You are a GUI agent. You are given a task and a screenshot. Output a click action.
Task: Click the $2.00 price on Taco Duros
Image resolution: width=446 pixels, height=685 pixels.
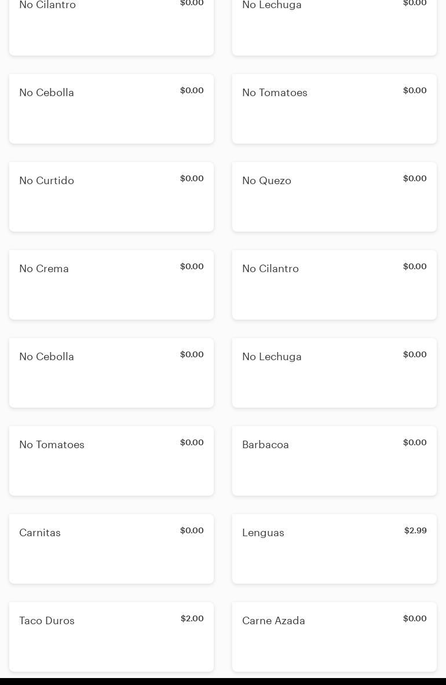[192, 618]
